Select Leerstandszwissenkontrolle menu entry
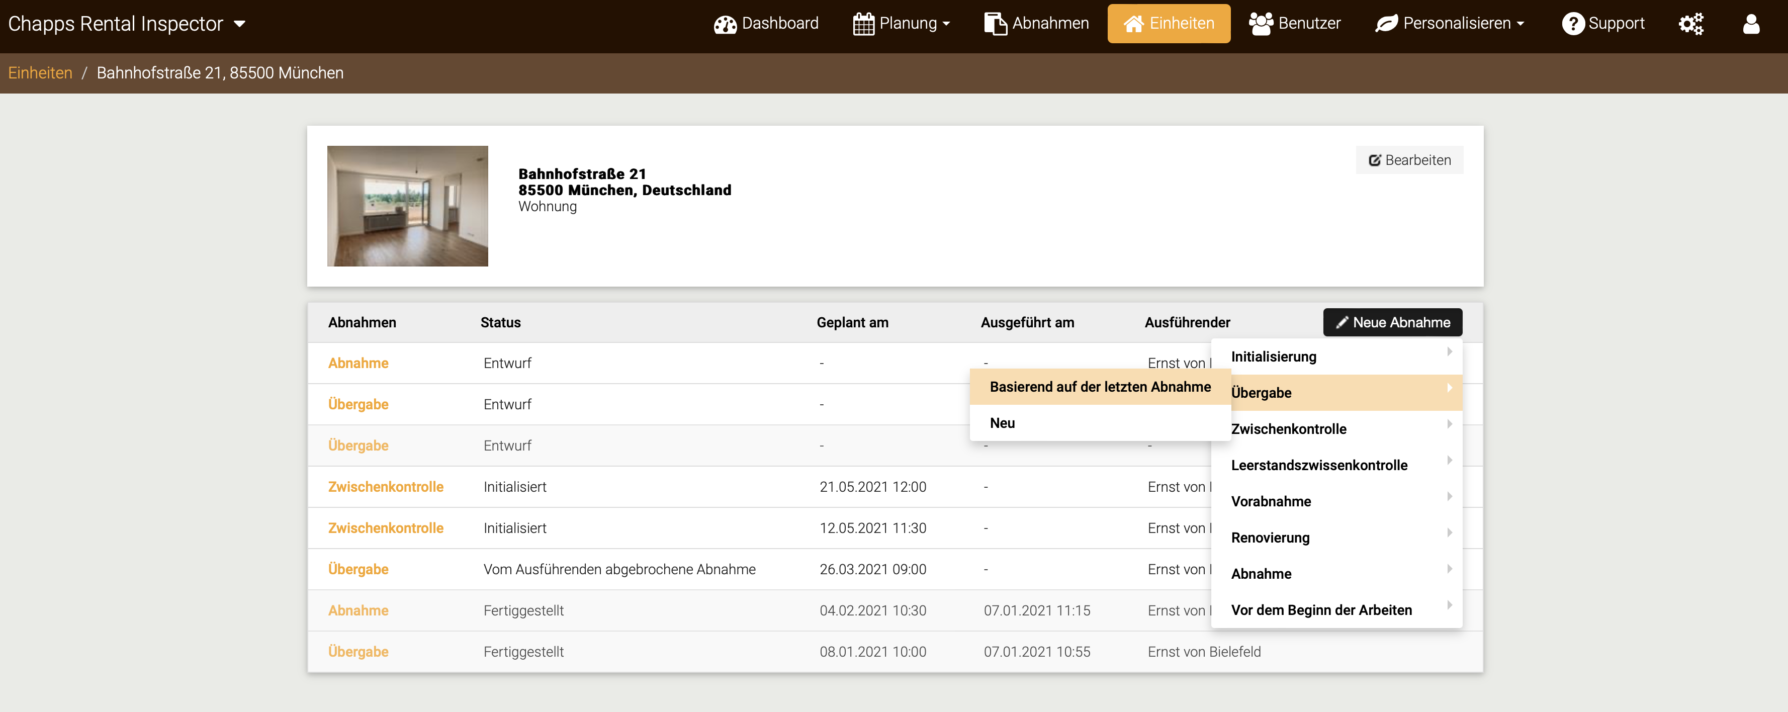Viewport: 1788px width, 712px height. point(1319,465)
